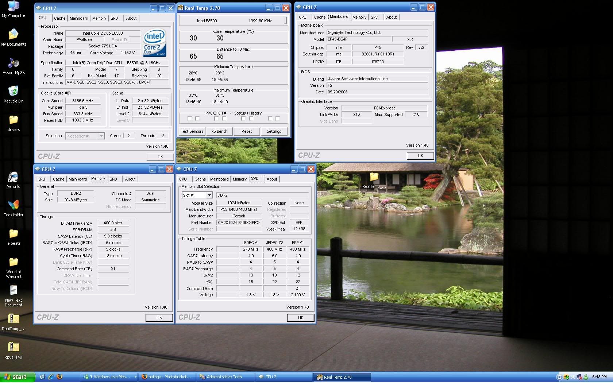Click the 6:48 PM system clock
613x383 pixels.
pyautogui.click(x=599, y=377)
